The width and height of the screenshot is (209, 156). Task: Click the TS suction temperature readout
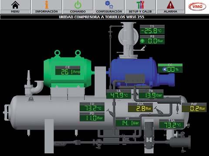152,29
